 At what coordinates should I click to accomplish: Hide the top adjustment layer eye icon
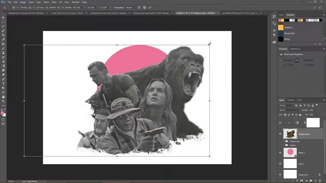pos(280,123)
